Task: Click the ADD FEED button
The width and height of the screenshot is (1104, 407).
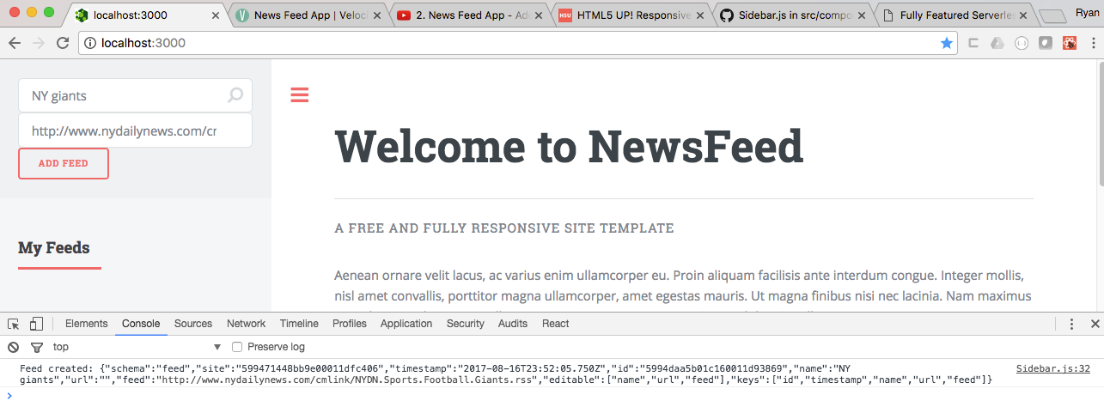Action: pos(64,163)
